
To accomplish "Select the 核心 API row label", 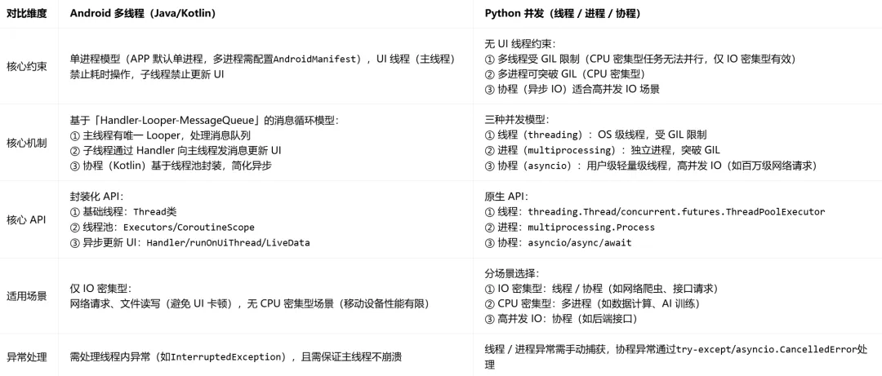I will [x=28, y=219].
